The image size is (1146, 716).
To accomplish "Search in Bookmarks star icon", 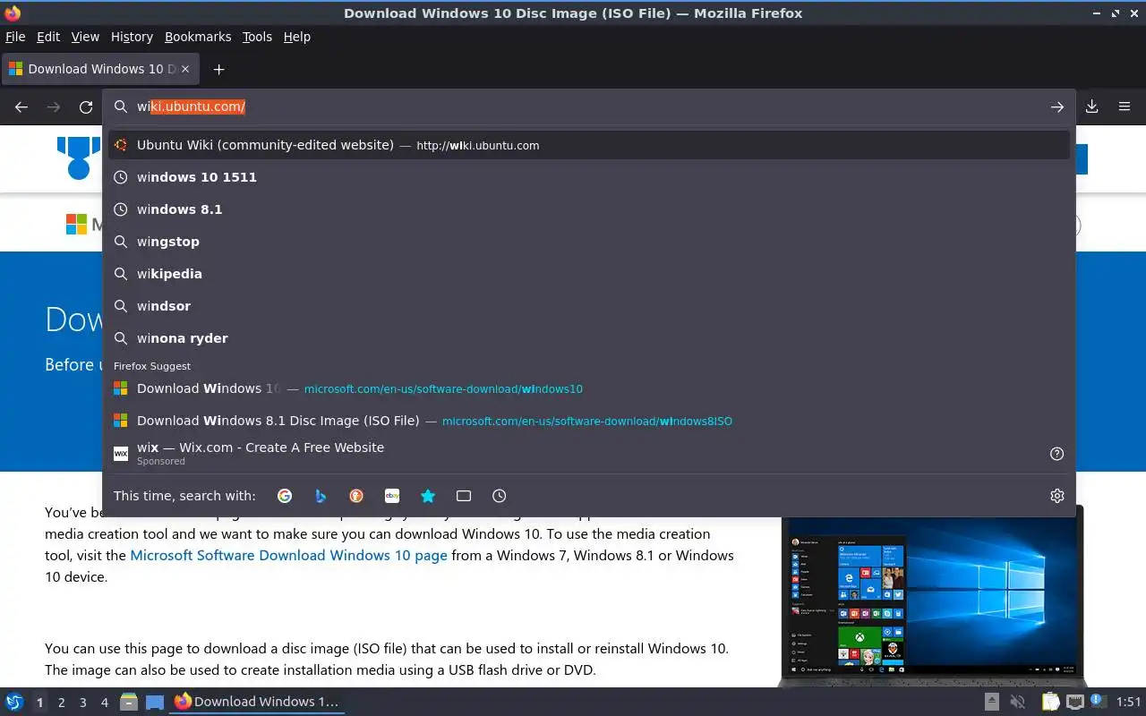I will (x=428, y=496).
